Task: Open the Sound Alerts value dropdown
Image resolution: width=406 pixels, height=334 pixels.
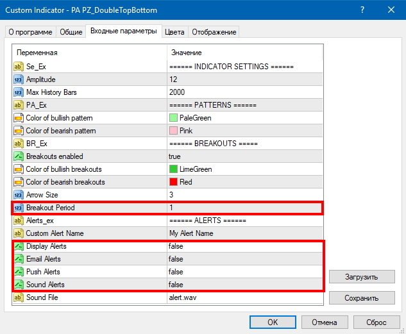Action: pos(244,285)
